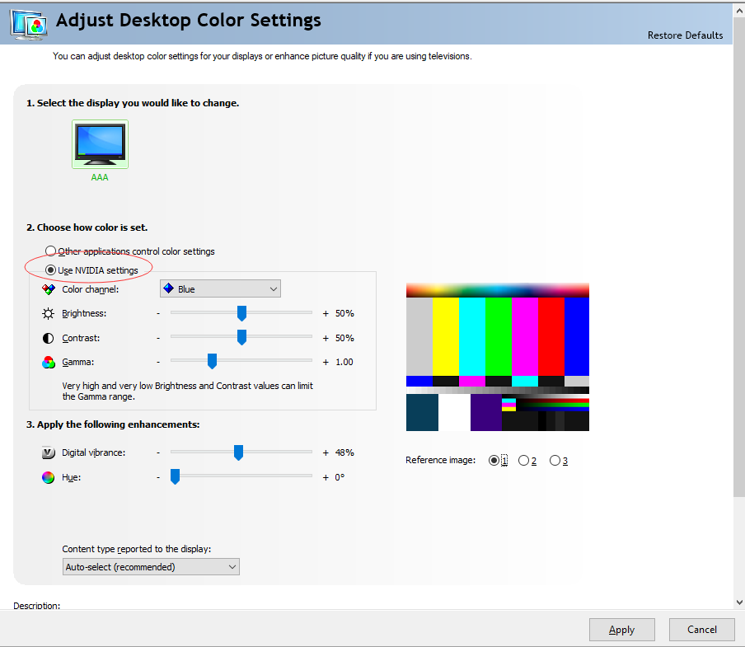Click the Brightness sun icon
This screenshot has height=647, width=745.
coord(49,314)
